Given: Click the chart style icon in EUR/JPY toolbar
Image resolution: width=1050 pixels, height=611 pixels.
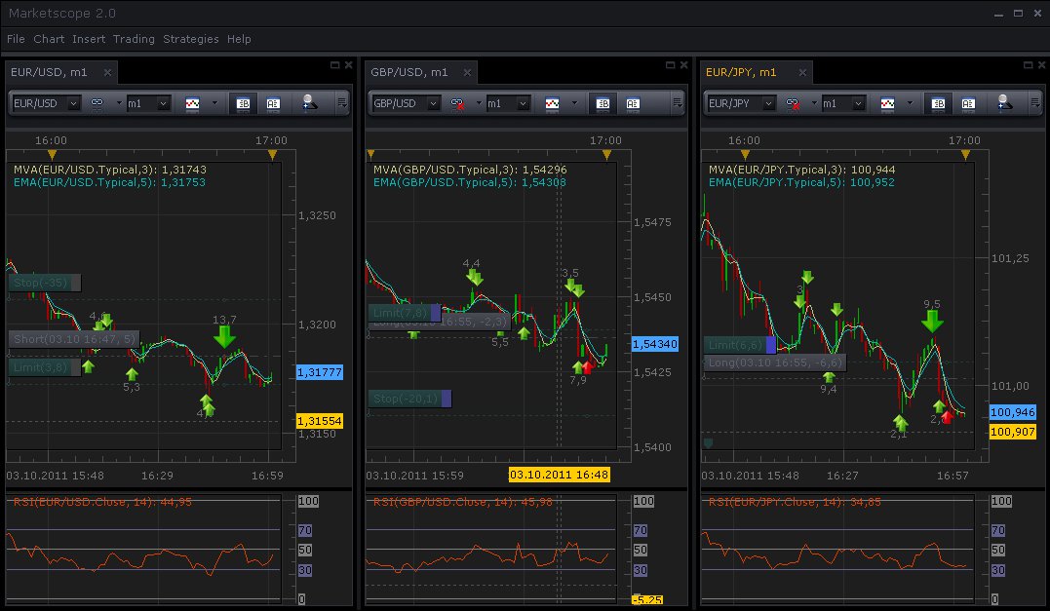Looking at the screenshot, I should pyautogui.click(x=888, y=103).
